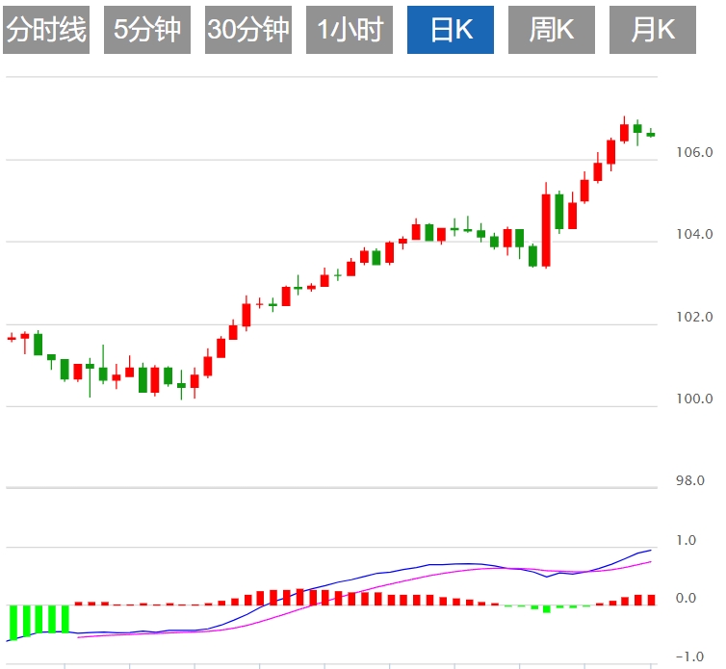
Task: Click the leftmost green MACD histogram bar
Action: pyautogui.click(x=13, y=621)
